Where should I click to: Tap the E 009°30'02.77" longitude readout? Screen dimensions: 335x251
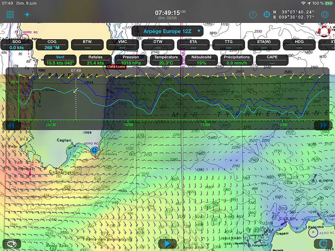[x=293, y=17]
